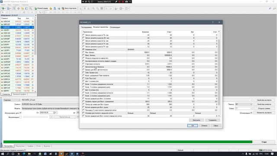The height and width of the screenshot is (156, 277).
Task: Tick the Шаг 2 ступени (пп) checkbox
Action: pyautogui.click(x=84, y=90)
